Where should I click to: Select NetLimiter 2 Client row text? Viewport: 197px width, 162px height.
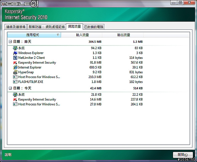point(31,58)
